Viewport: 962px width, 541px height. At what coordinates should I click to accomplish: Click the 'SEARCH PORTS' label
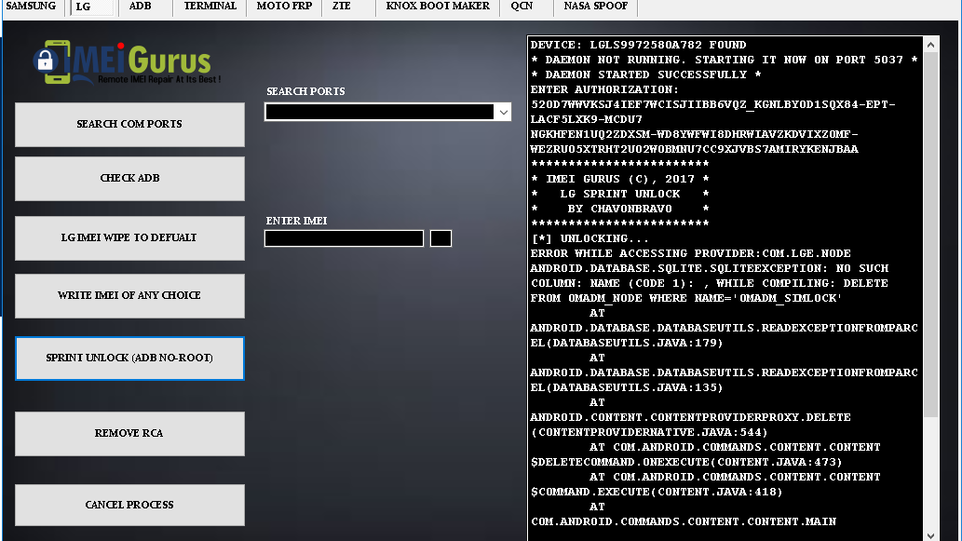click(x=305, y=91)
